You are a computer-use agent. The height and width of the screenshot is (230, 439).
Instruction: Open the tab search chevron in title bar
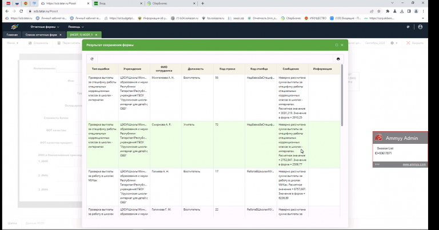pyautogui.click(x=392, y=3)
